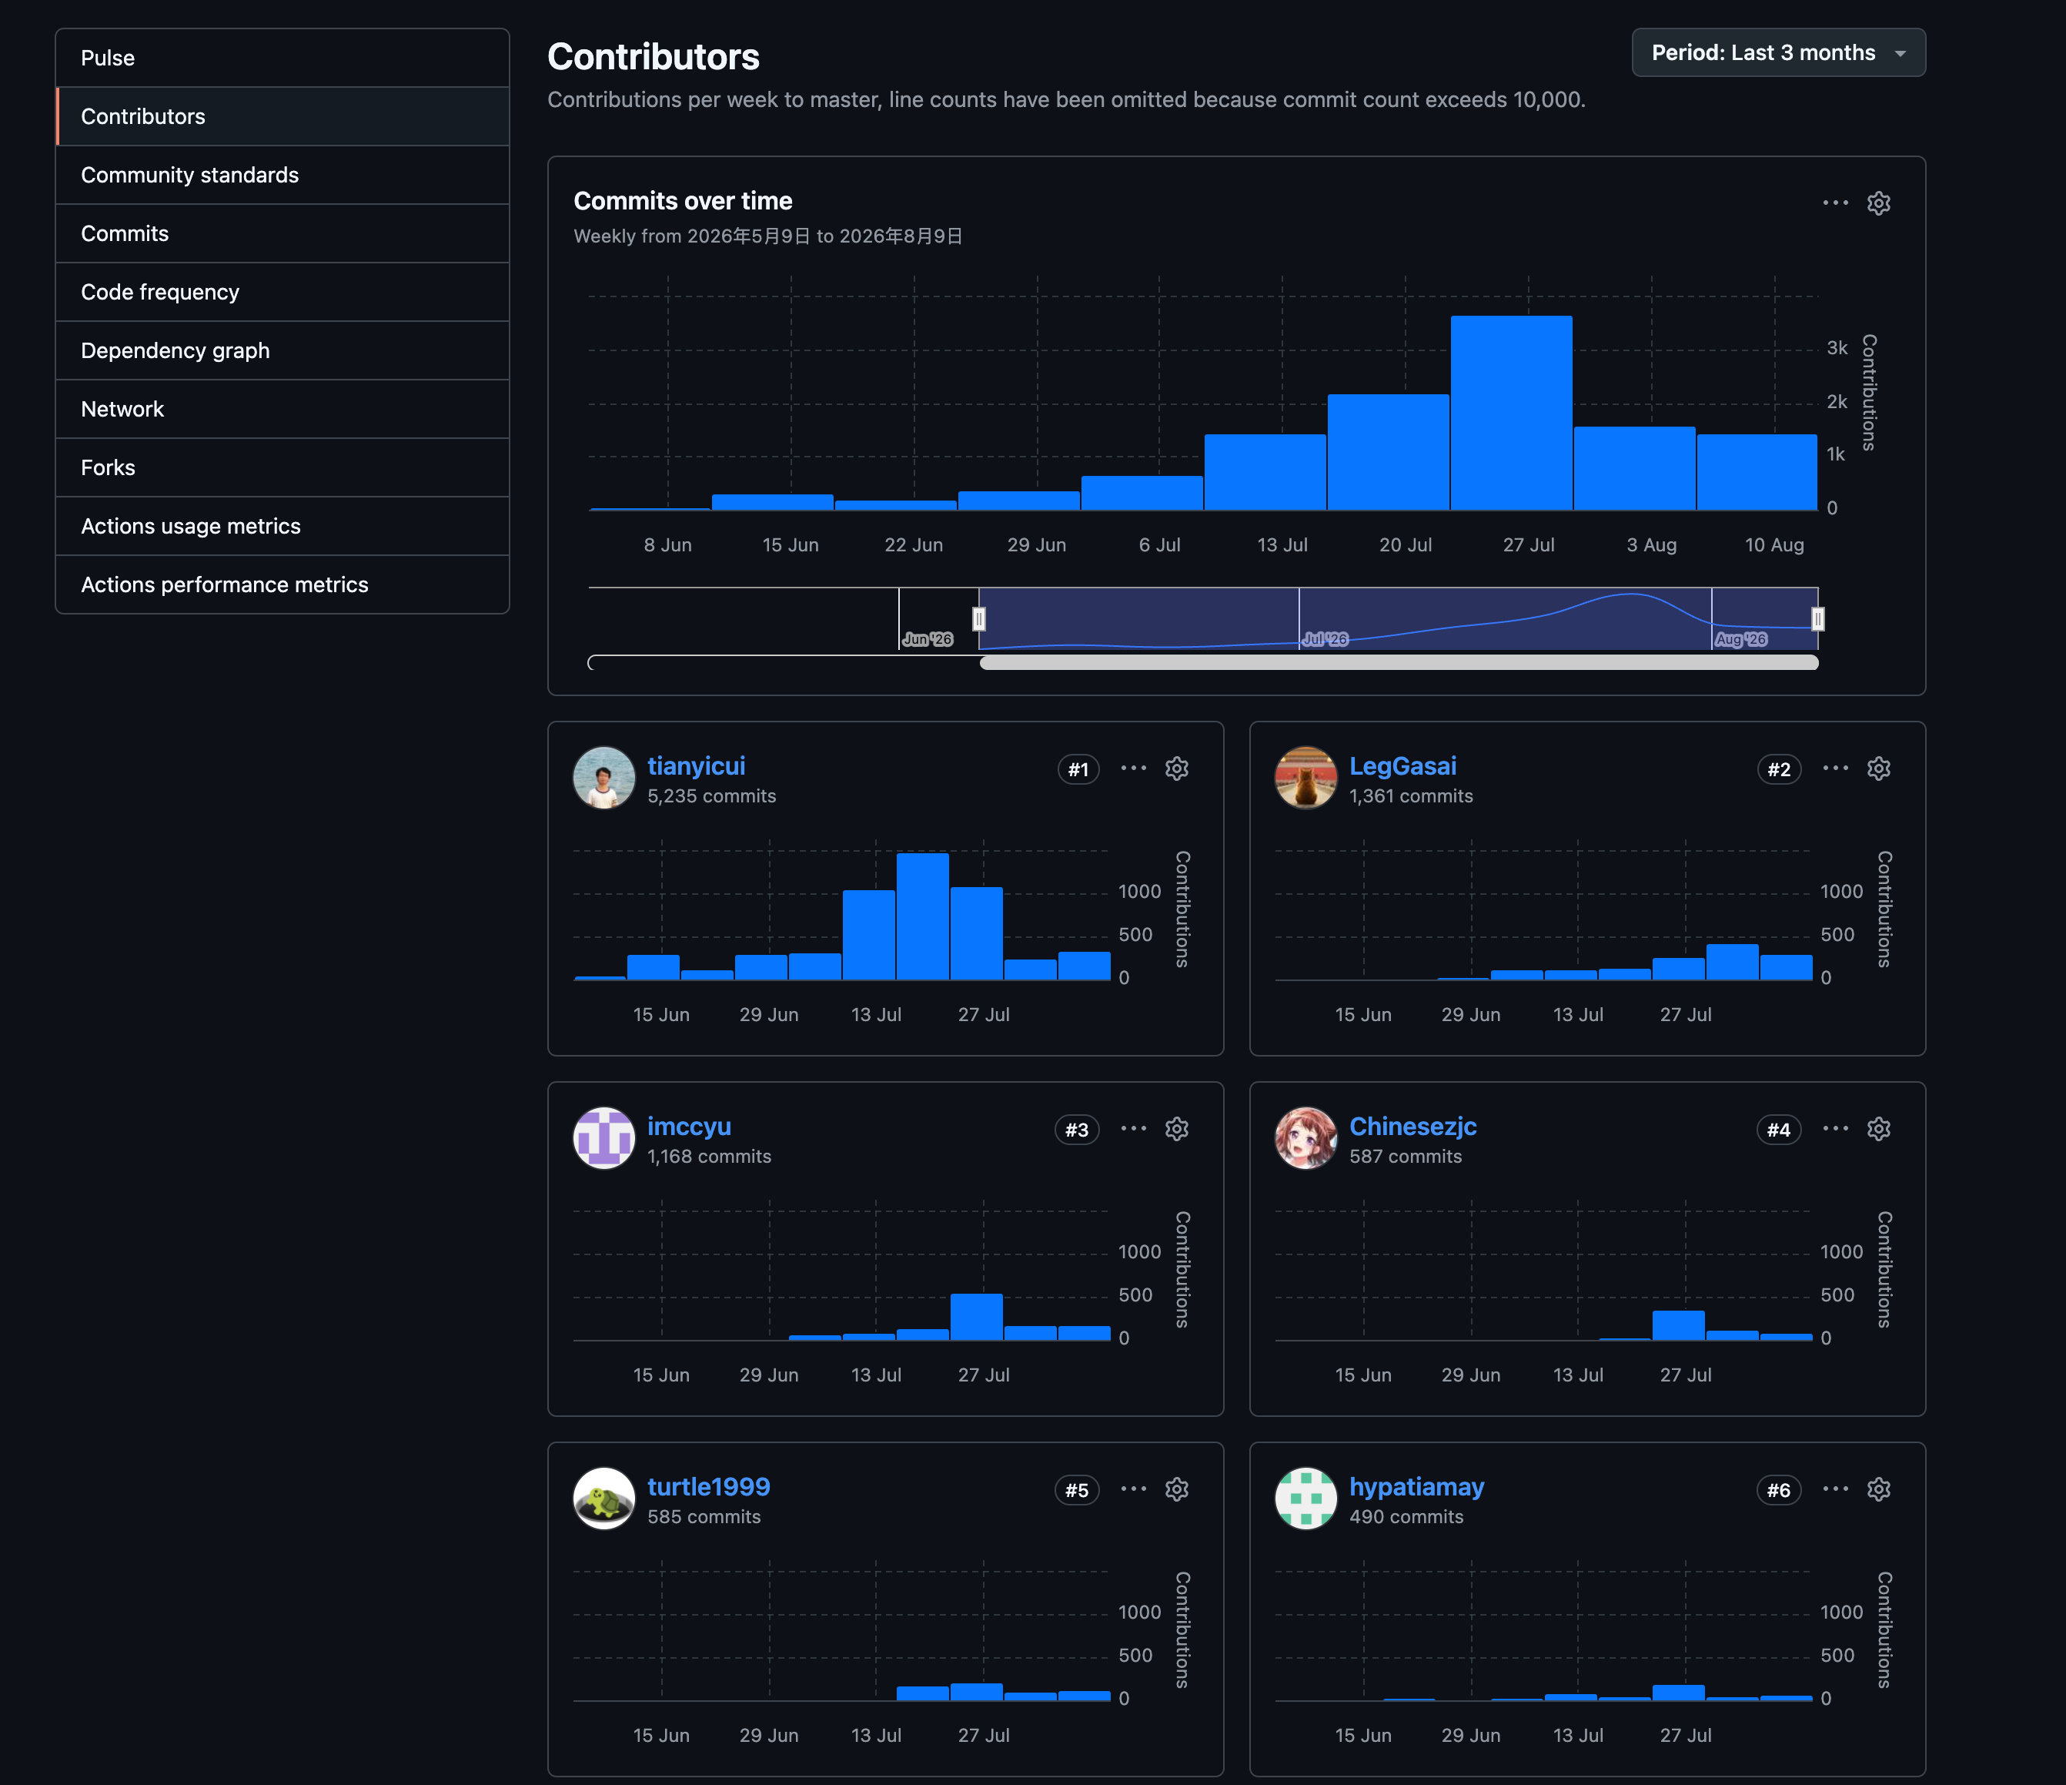Click the right range handle of the timeline navigator
2066x1785 pixels.
[1817, 620]
